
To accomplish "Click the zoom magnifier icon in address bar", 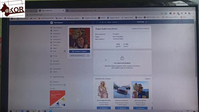I will tap(162, 13).
